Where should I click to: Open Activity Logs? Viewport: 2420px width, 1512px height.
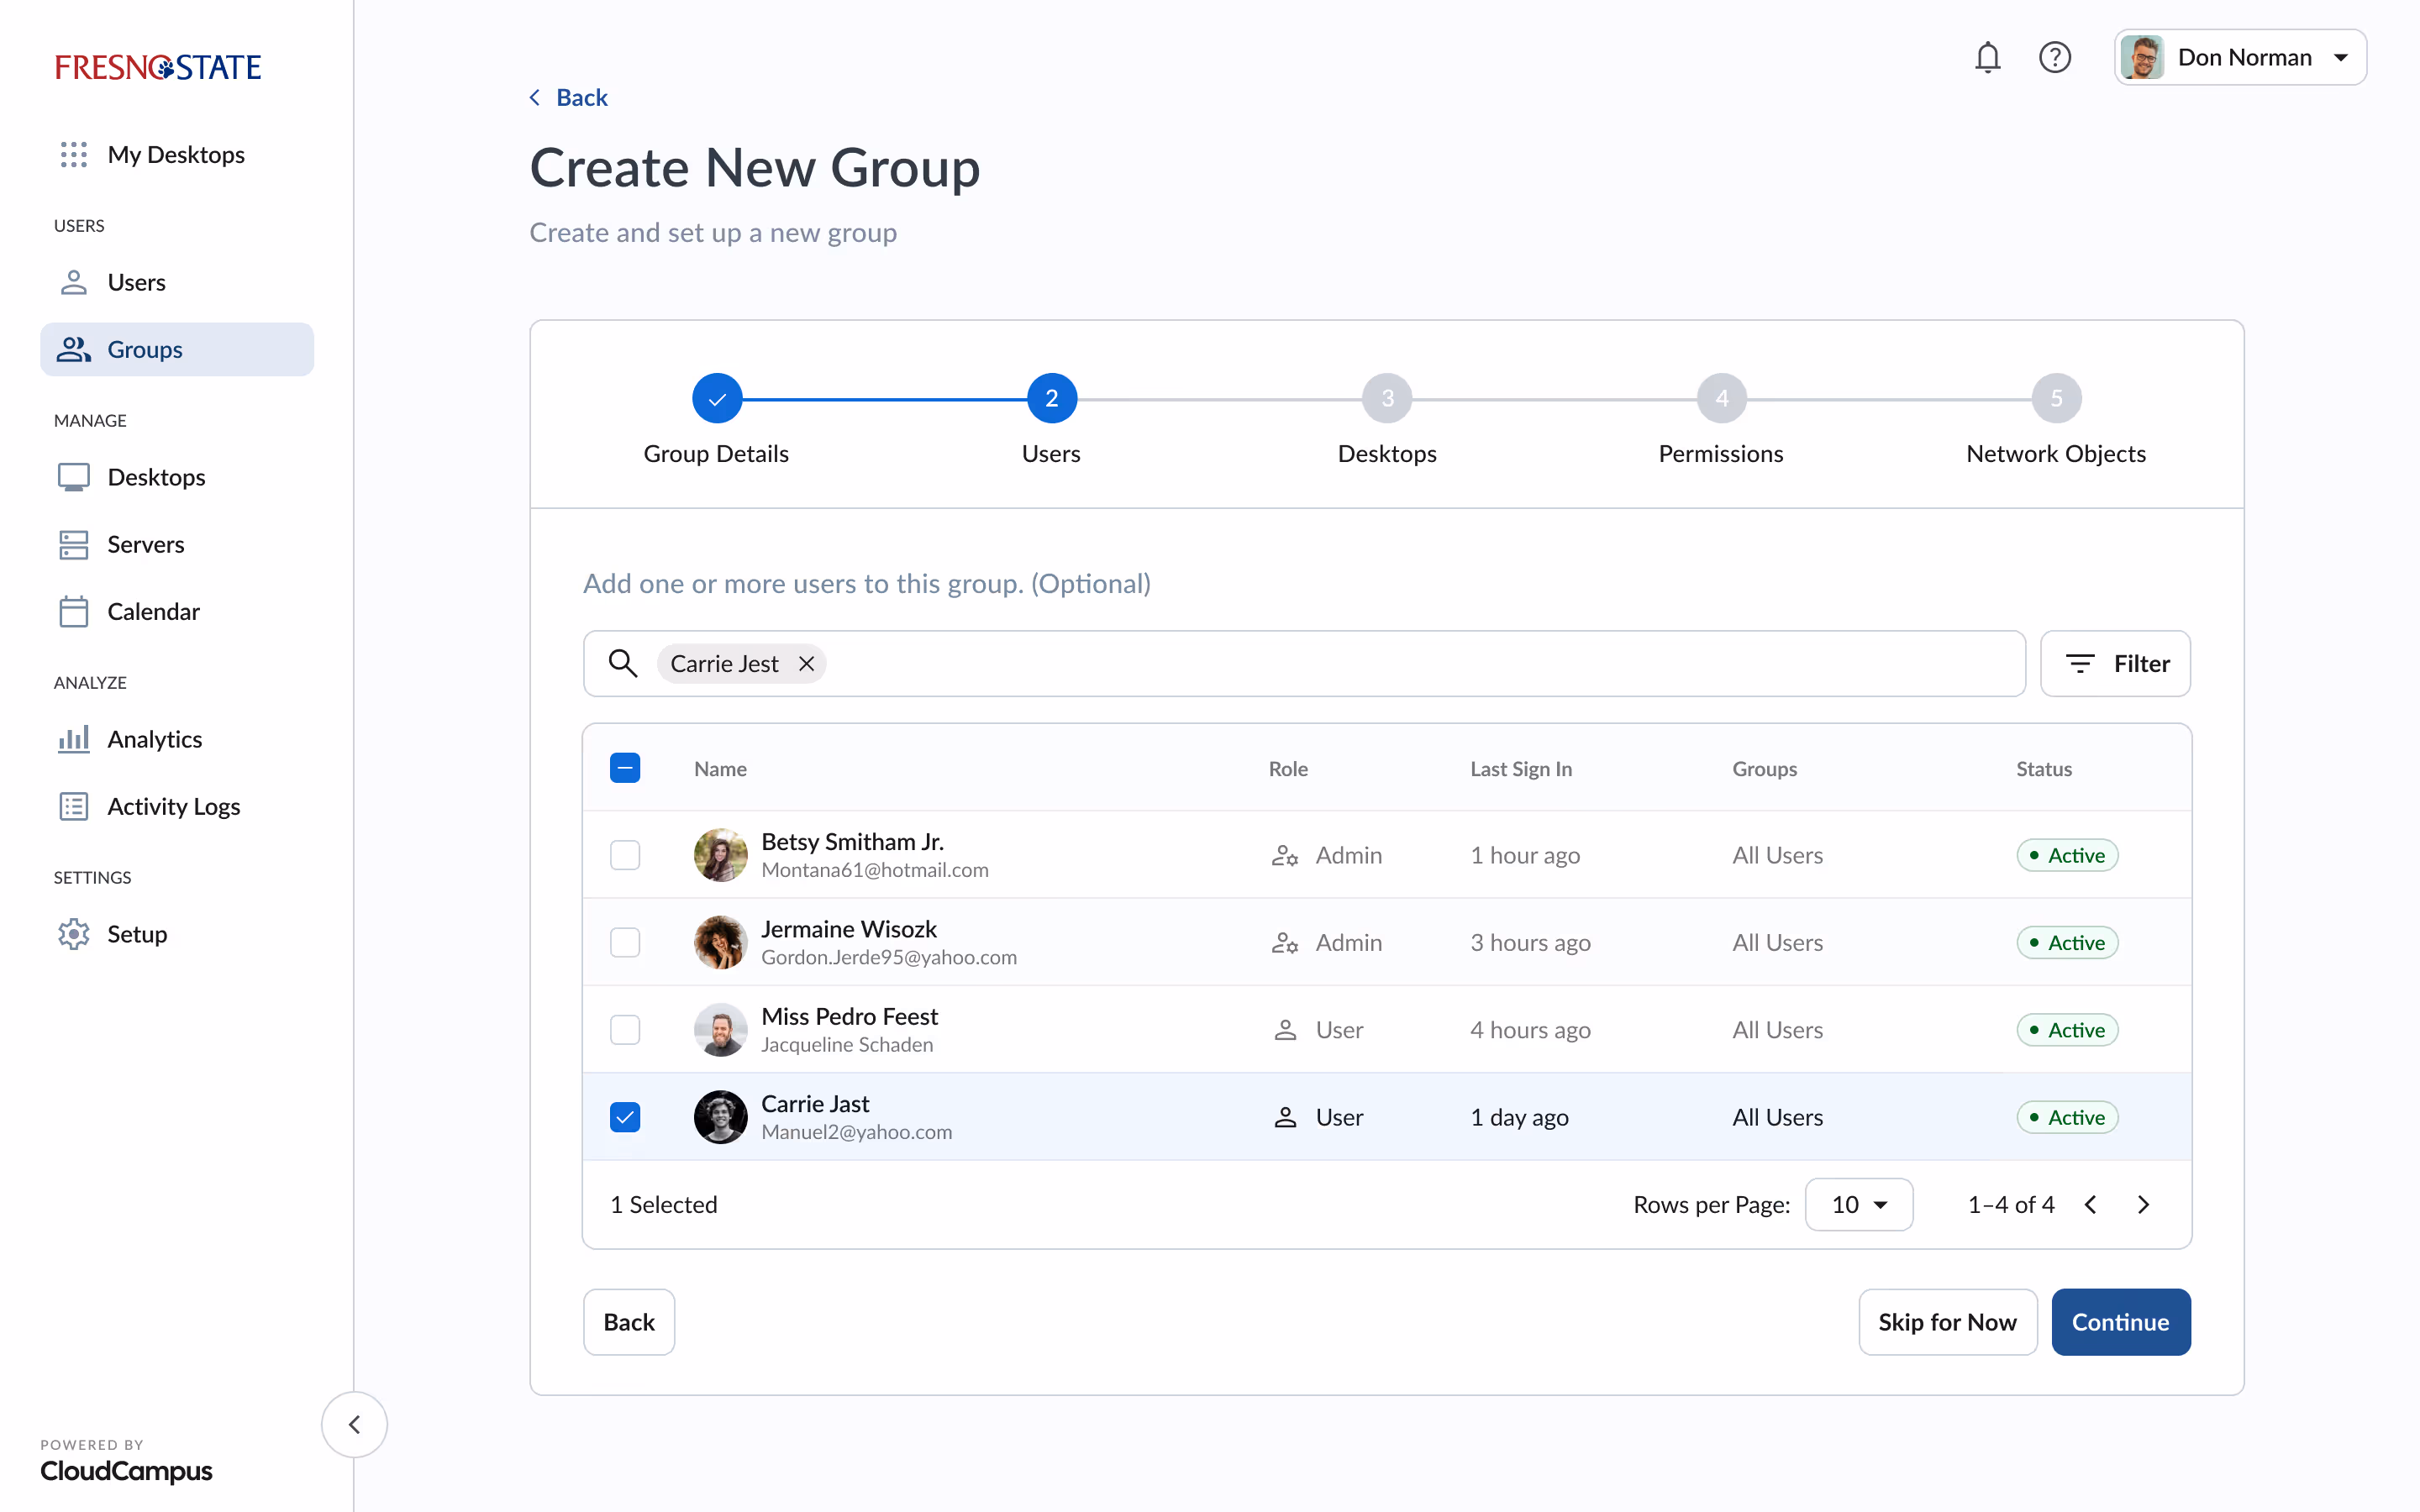tap(73, 806)
